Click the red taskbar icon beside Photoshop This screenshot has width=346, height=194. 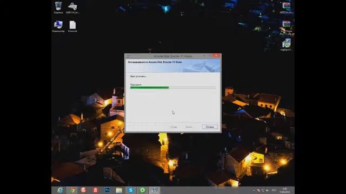point(95,190)
